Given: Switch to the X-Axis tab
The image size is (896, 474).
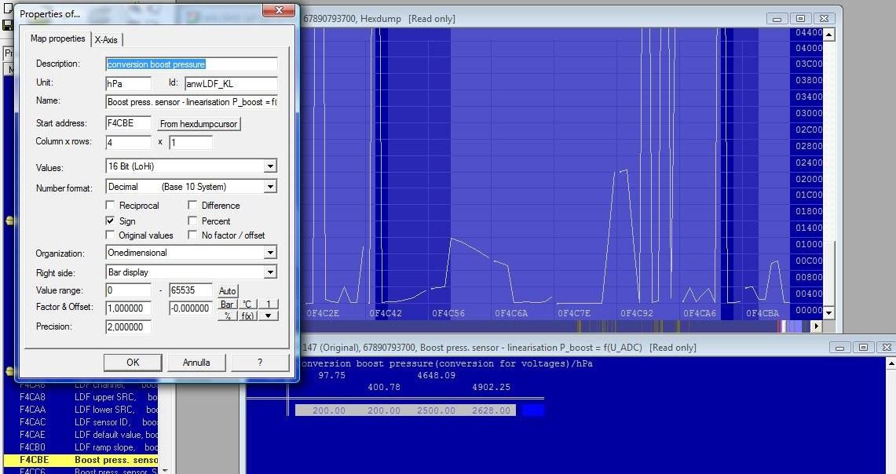Looking at the screenshot, I should point(106,39).
